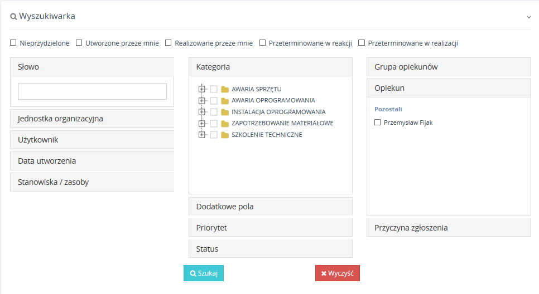The width and height of the screenshot is (539, 294).
Task: Tick the Utworzone przeze mnie checkbox
Action: [x=79, y=43]
